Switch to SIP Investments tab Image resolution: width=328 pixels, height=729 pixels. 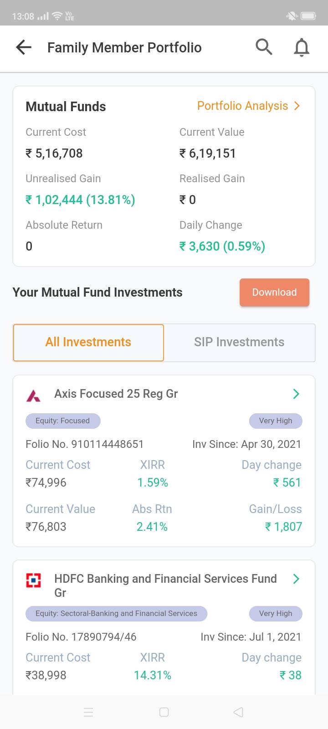239,343
